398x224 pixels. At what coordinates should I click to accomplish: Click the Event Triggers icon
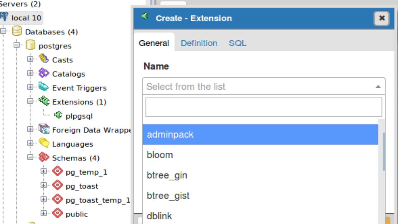coord(43,87)
